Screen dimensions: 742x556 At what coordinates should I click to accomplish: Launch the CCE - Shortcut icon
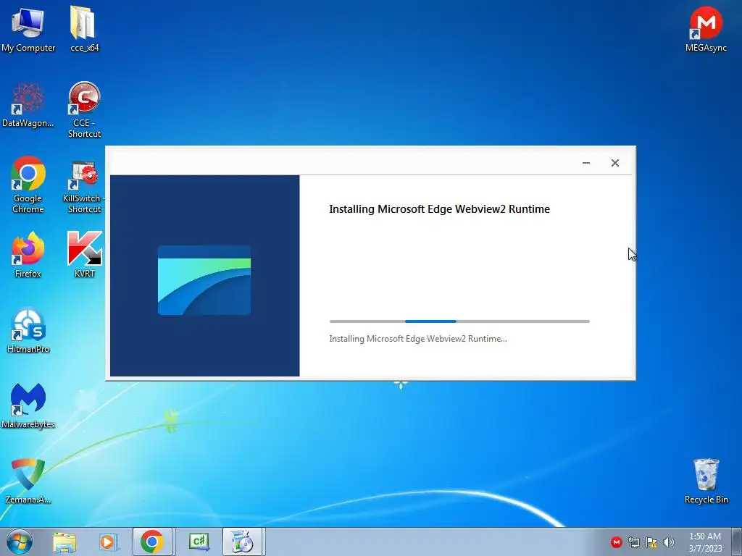point(84,110)
